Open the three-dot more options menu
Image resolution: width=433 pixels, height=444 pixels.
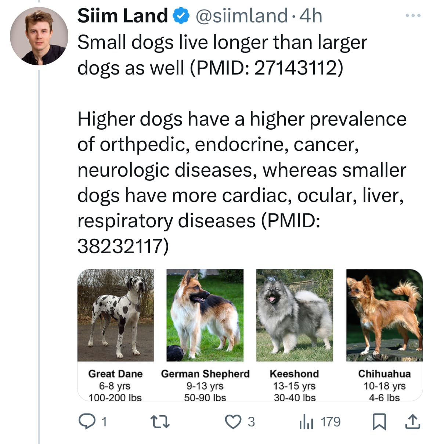413,16
